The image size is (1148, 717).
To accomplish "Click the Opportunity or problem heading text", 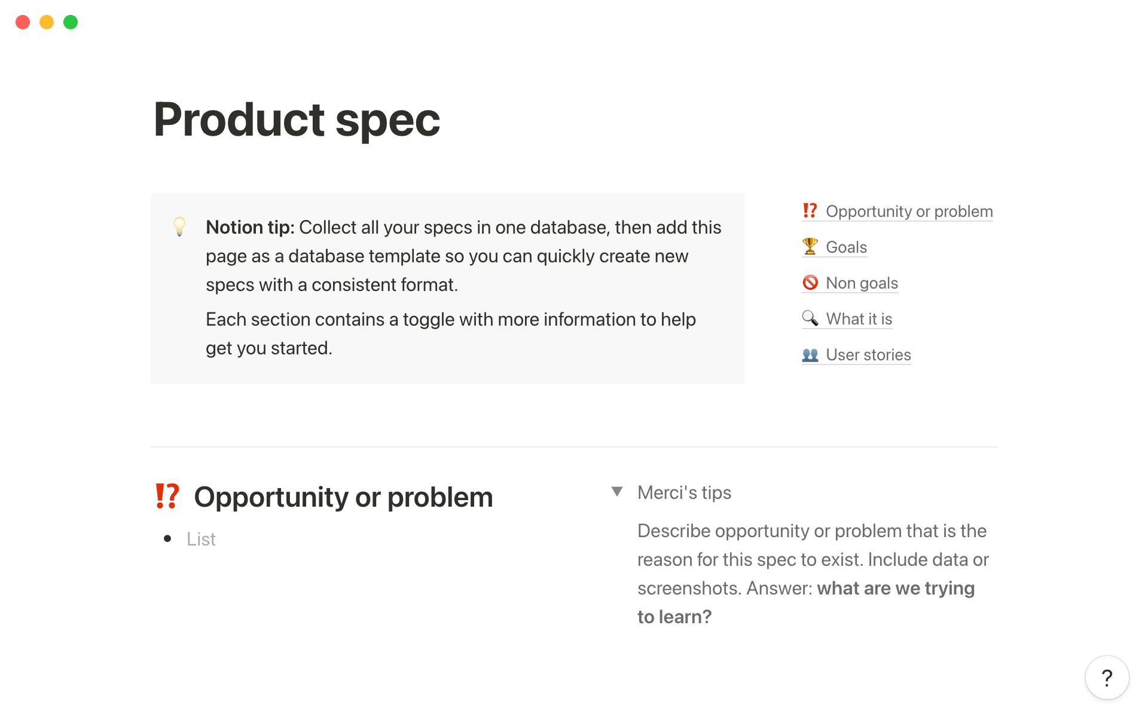I will pos(343,497).
